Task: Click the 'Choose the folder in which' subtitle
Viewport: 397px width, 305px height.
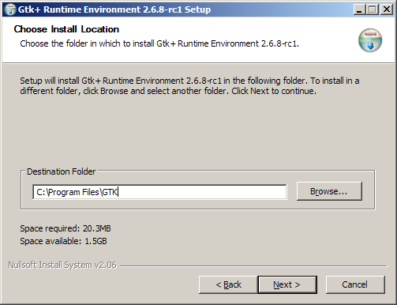Action: coord(159,43)
